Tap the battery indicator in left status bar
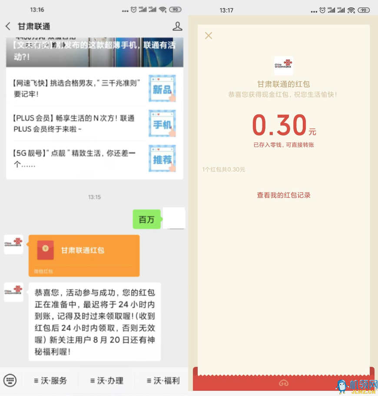Screen dimensions: 378x396 pos(175,10)
